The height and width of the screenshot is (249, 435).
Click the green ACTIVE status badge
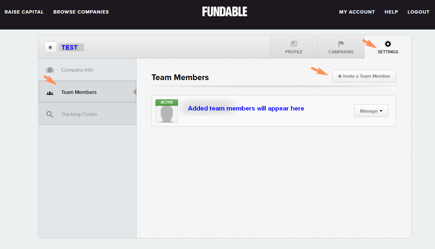point(167,102)
